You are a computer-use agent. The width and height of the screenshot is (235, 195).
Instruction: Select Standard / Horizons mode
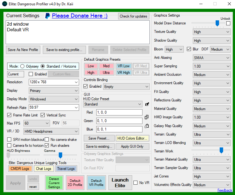(43, 66)
